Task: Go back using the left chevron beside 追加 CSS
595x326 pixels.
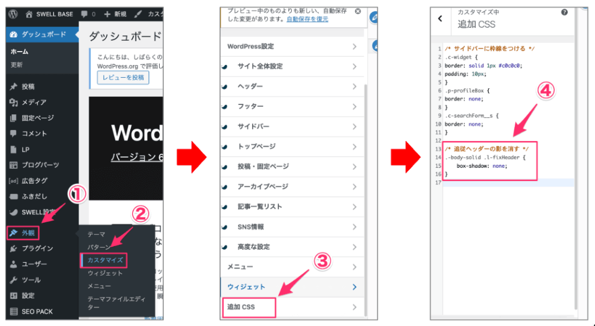Action: pos(440,19)
